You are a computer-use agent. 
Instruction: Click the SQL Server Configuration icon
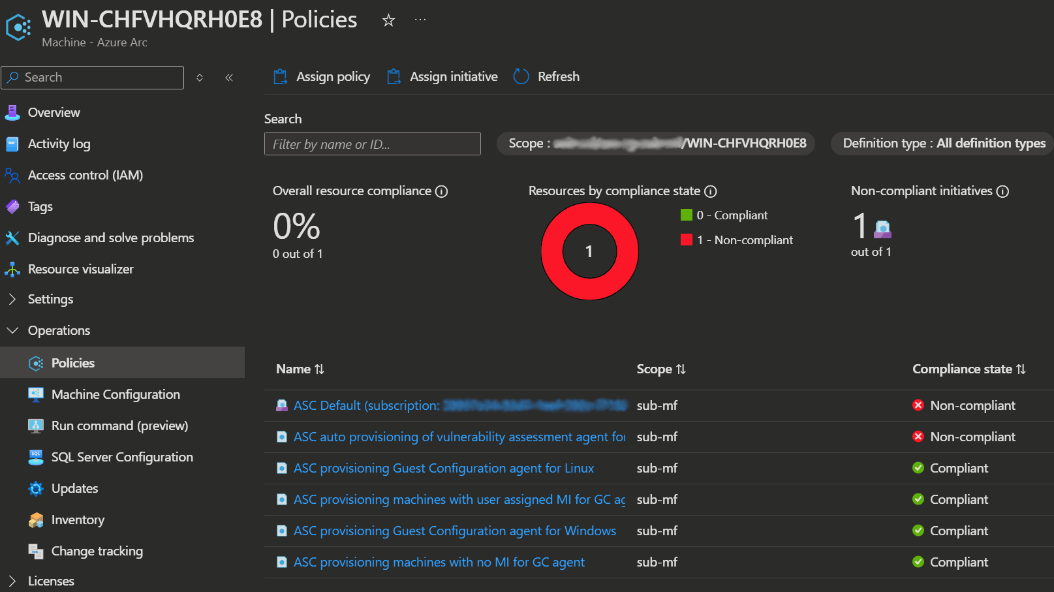(x=36, y=457)
